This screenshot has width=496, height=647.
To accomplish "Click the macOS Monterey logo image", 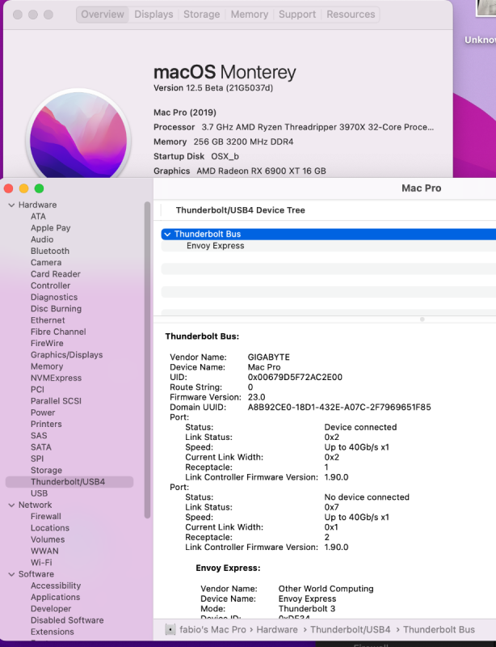I will (78, 135).
